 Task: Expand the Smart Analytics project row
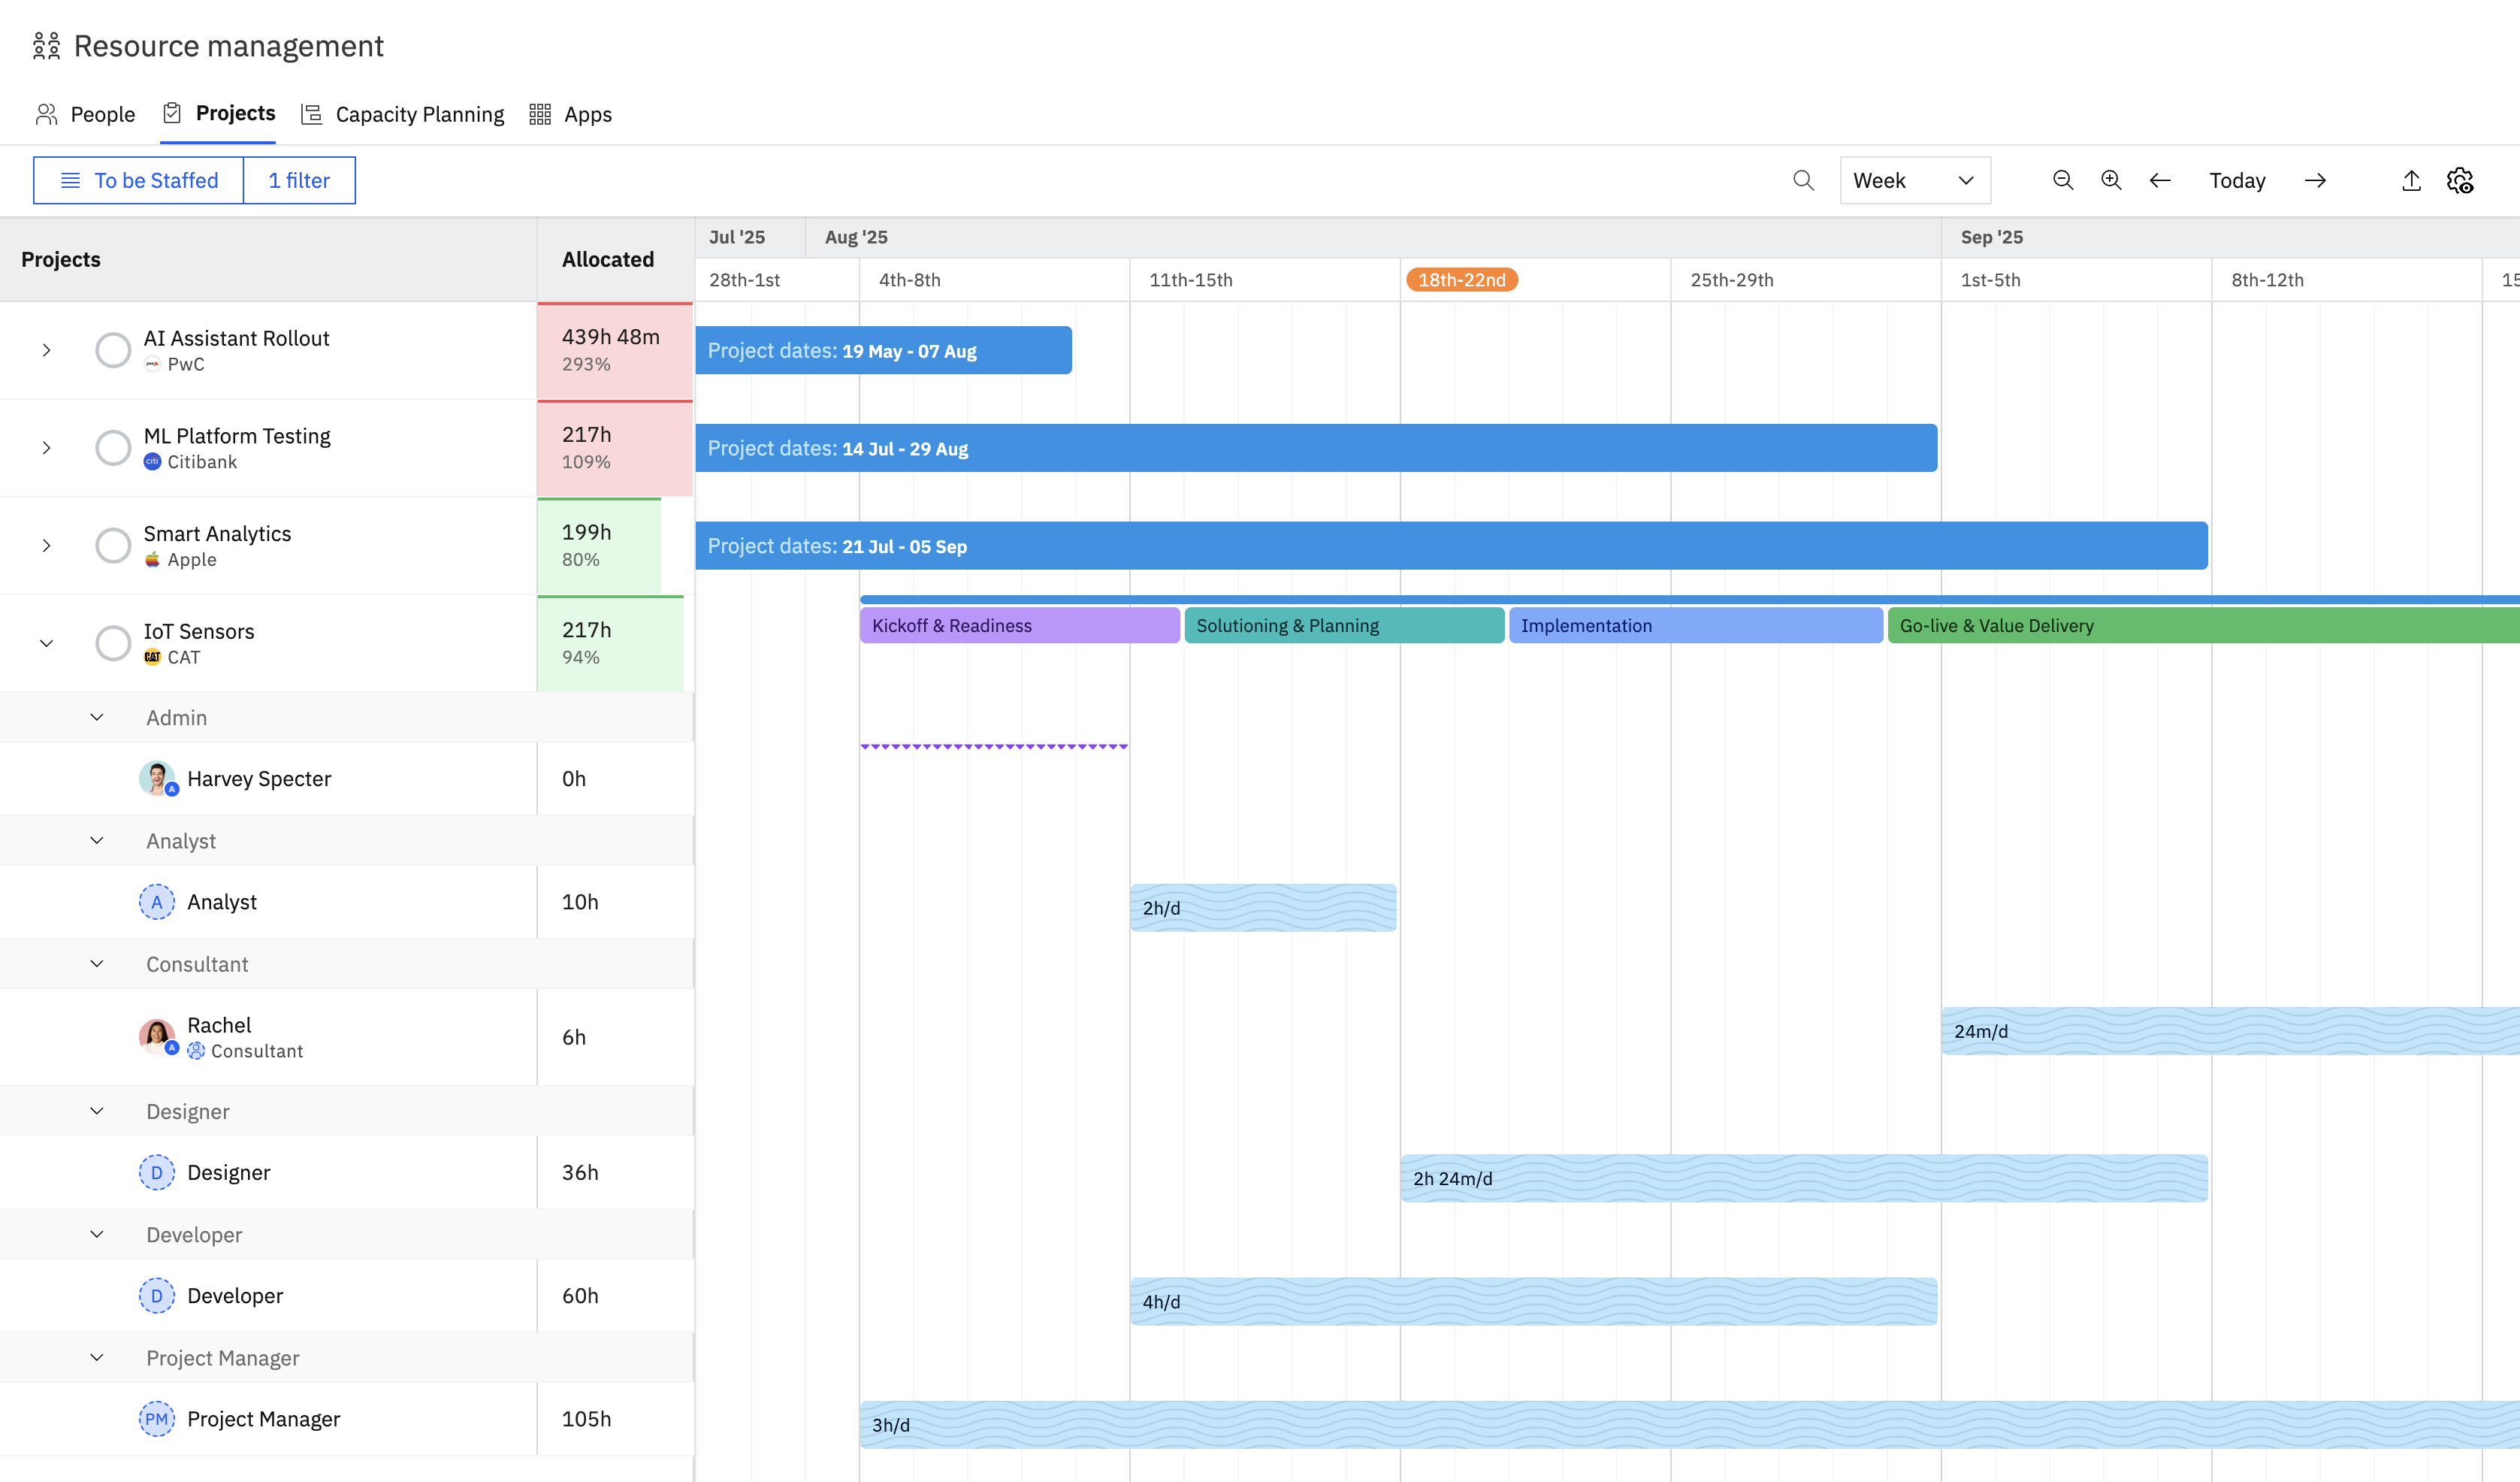[x=46, y=545]
